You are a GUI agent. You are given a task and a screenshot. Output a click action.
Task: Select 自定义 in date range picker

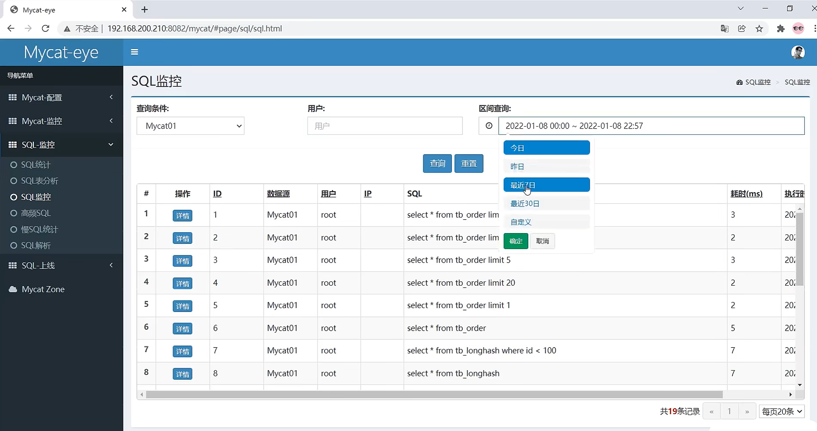[x=547, y=222]
